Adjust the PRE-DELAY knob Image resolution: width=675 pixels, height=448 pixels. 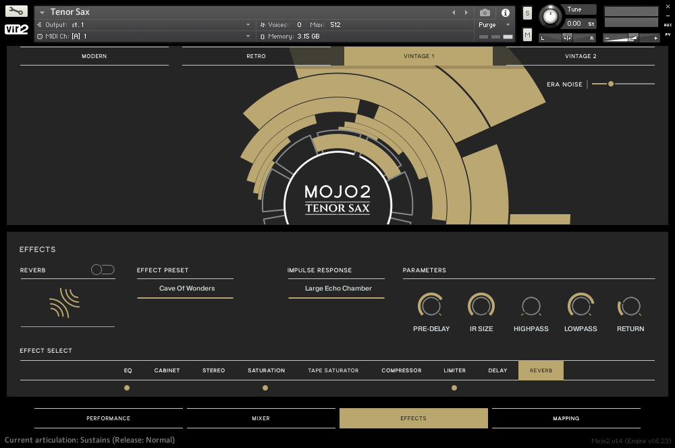click(x=431, y=306)
